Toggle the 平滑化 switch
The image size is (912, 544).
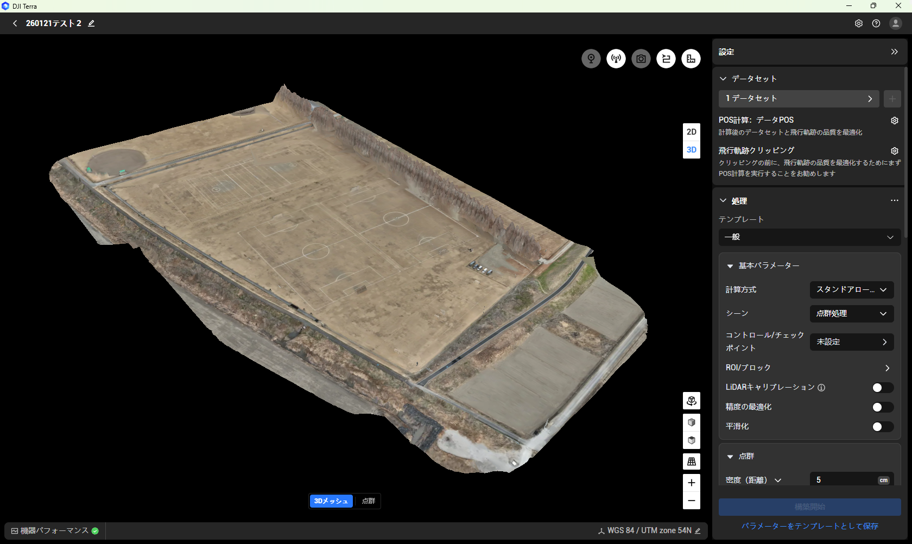(882, 427)
